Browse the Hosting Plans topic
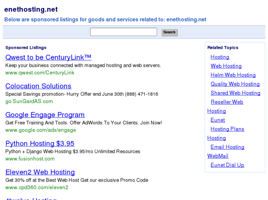This screenshot has height=200, width=268. point(227,129)
